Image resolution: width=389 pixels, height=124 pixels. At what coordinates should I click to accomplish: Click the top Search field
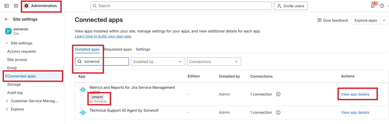coord(181,6)
